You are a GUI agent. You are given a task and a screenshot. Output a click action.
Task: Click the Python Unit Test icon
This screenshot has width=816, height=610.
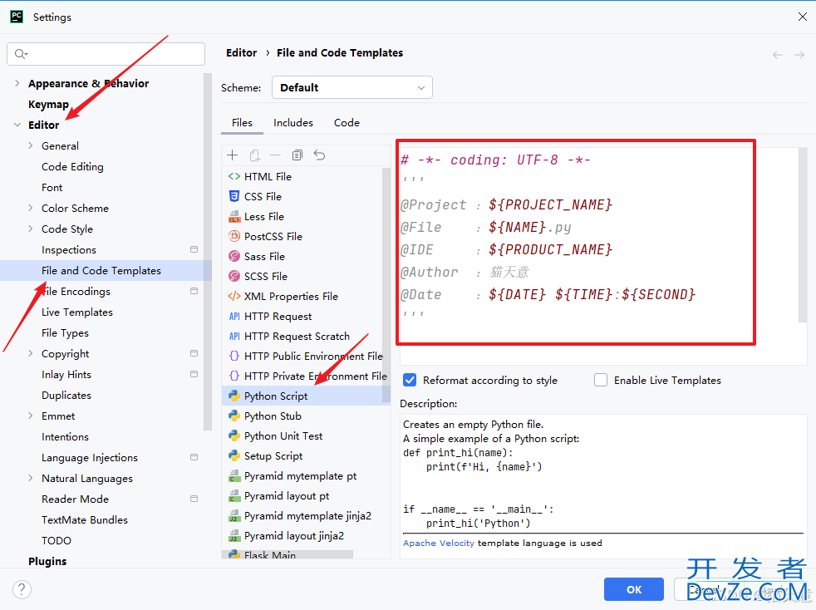[234, 435]
